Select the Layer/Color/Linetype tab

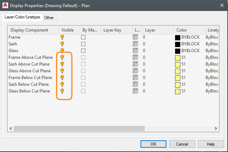coord(22,17)
